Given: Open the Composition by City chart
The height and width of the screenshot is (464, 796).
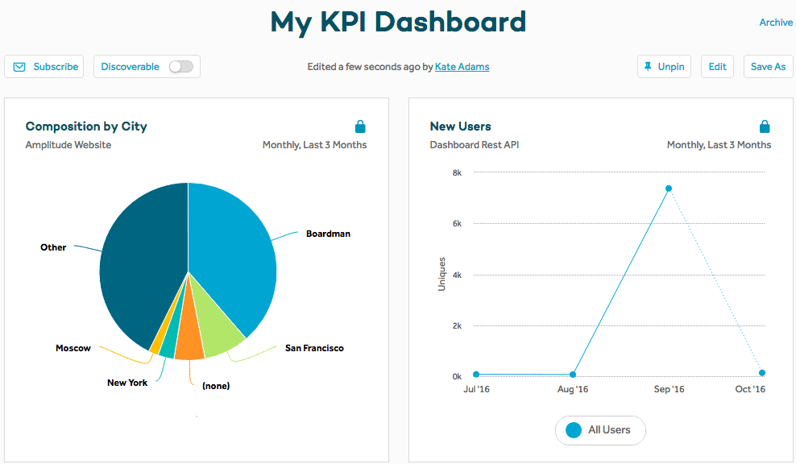Looking at the screenshot, I should (x=86, y=126).
